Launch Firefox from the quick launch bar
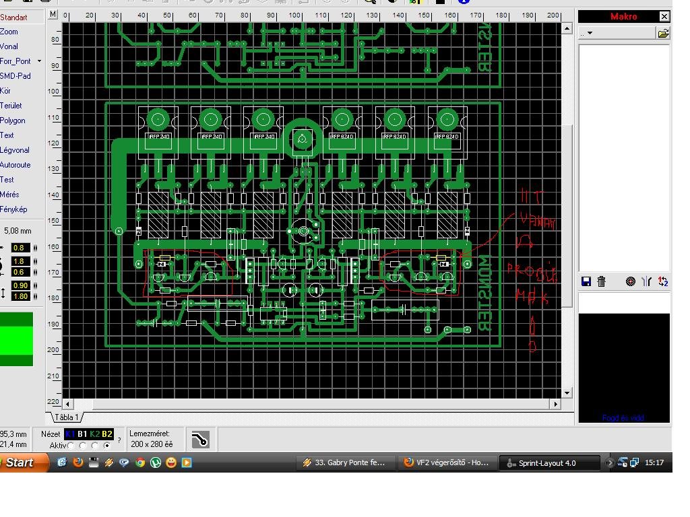This screenshot has height=517, width=690. [x=78, y=462]
